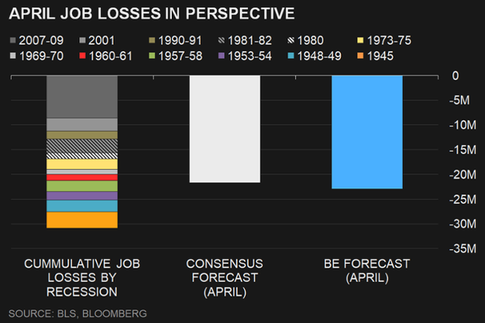Select the blue BE Forecast bar
Image resolution: width=485 pixels, height=323 pixels.
[x=367, y=132]
